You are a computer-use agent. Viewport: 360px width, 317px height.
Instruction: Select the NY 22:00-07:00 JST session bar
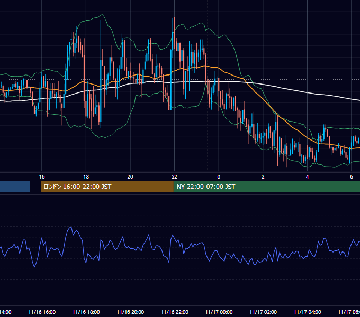(266, 187)
